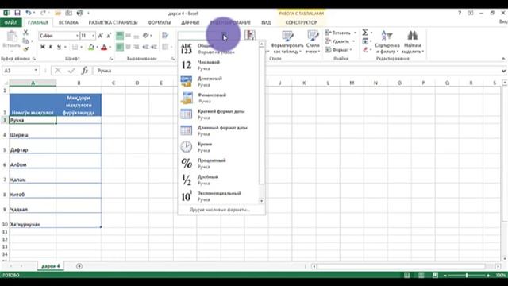This screenshot has height=286, width=508.
Task: Click the fill color paint bucket swatch
Action: [91, 48]
